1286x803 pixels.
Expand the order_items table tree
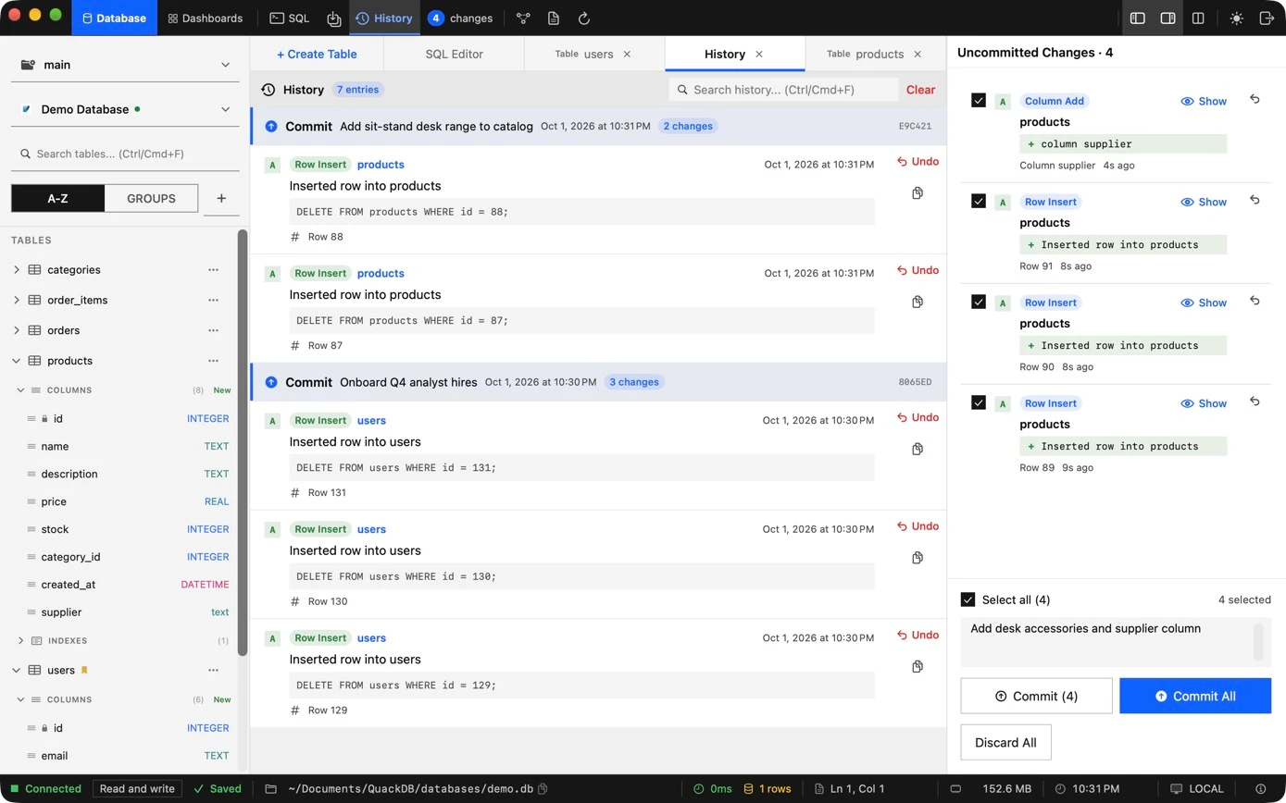tap(17, 300)
